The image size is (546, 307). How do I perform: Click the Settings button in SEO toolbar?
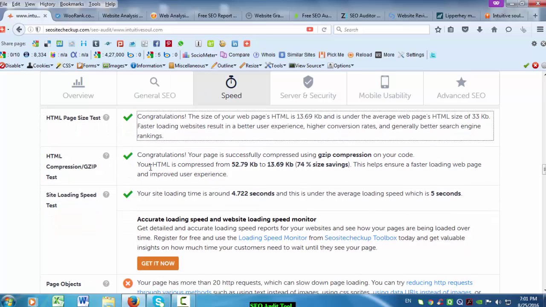[x=411, y=55]
